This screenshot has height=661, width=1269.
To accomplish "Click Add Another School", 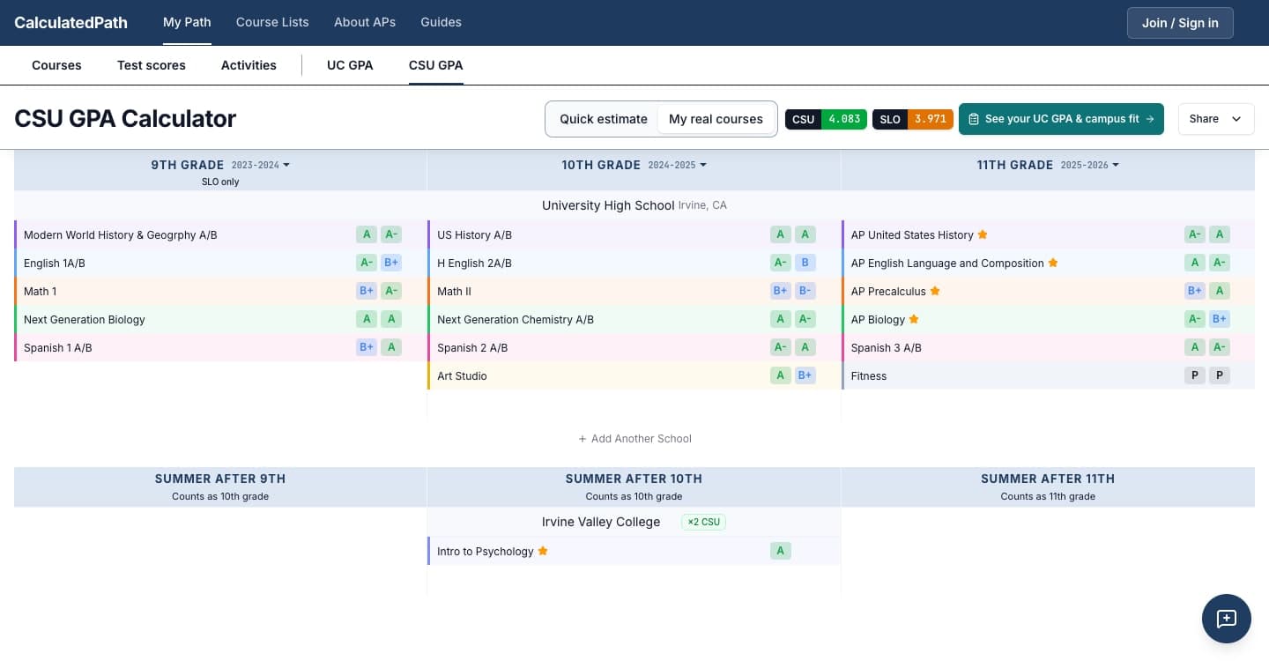I will [x=634, y=439].
